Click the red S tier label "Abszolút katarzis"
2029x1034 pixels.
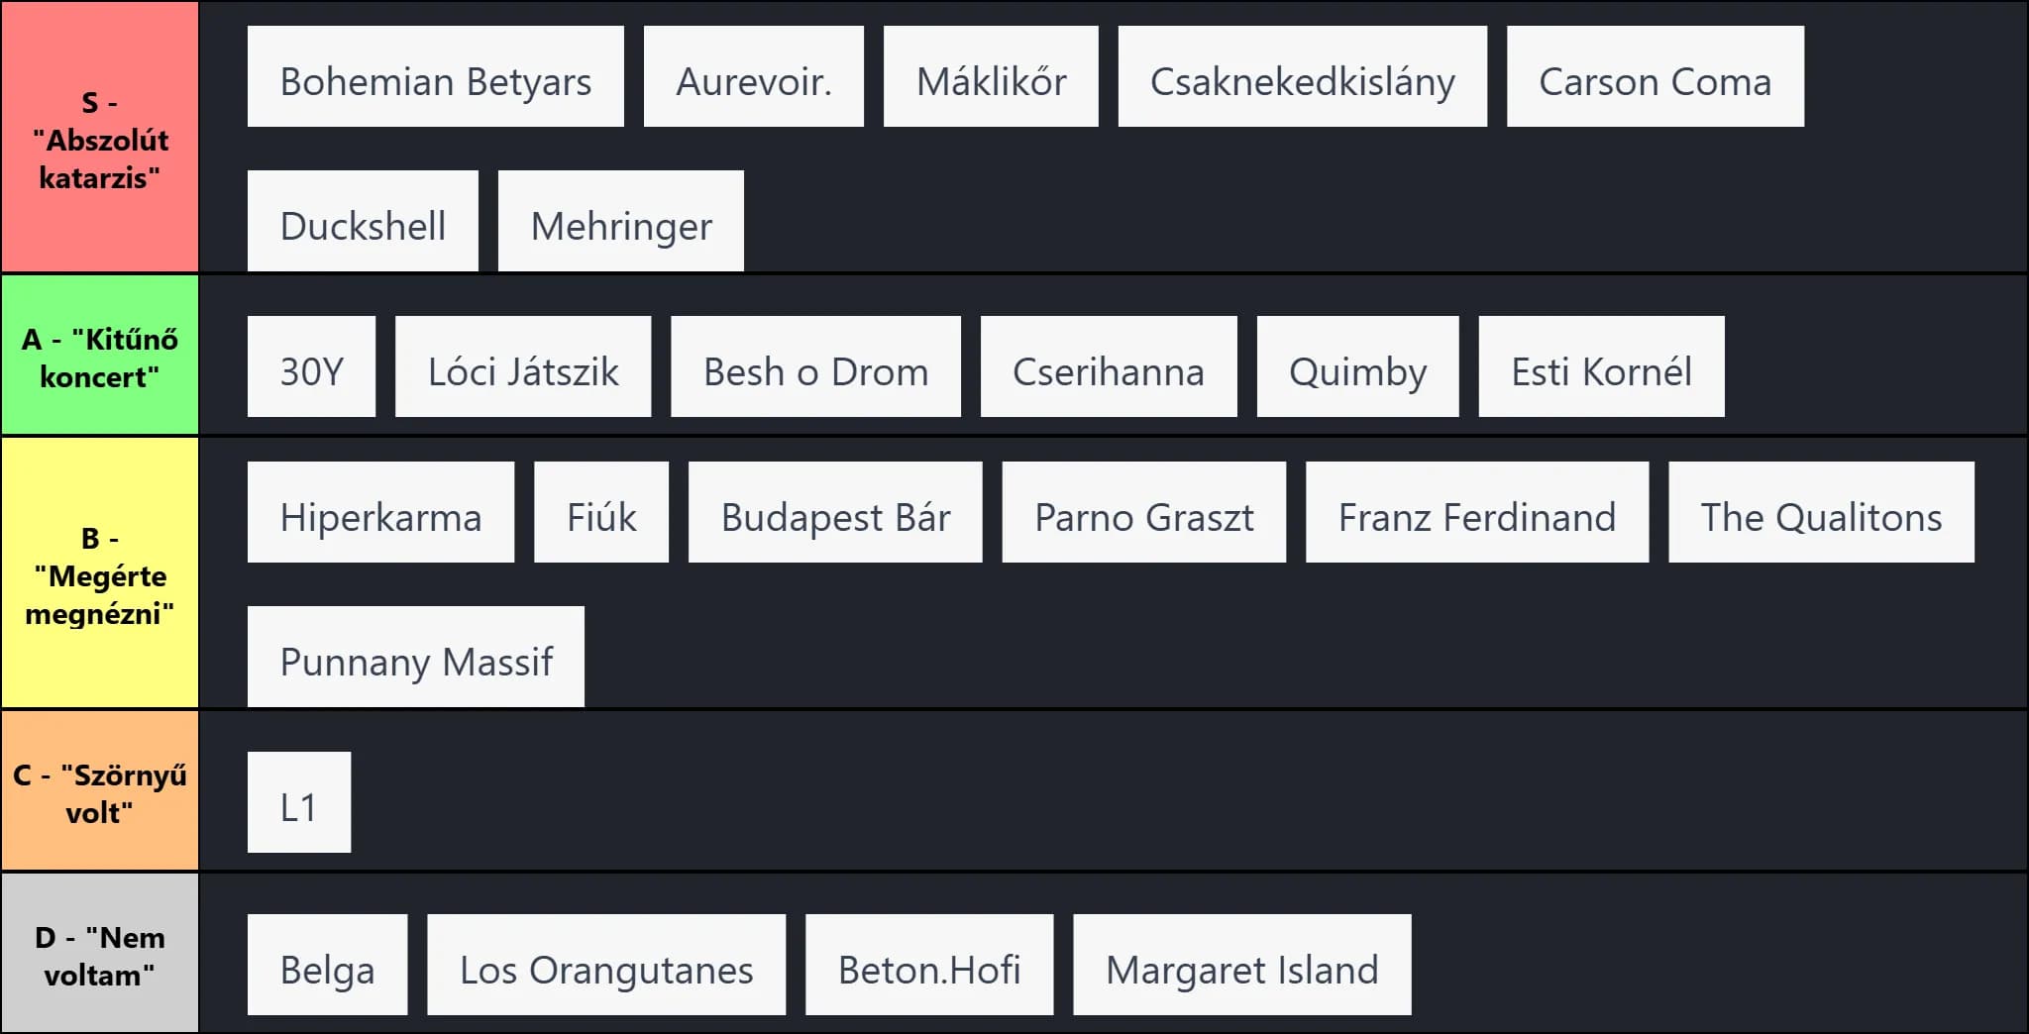tap(99, 139)
